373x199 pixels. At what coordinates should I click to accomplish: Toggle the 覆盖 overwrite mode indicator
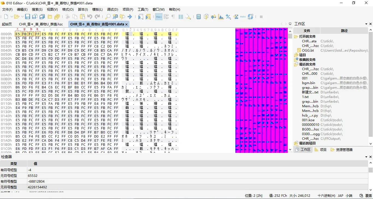click(368, 196)
